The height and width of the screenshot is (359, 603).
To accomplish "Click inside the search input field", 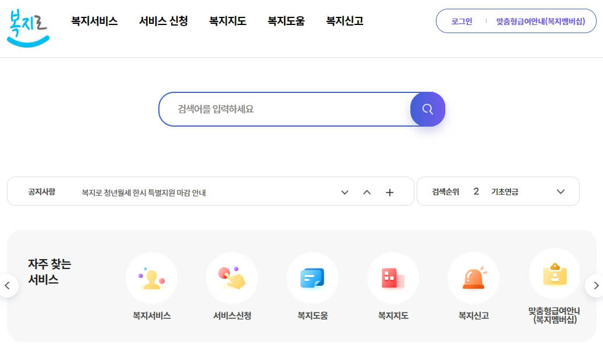I will pos(279,109).
